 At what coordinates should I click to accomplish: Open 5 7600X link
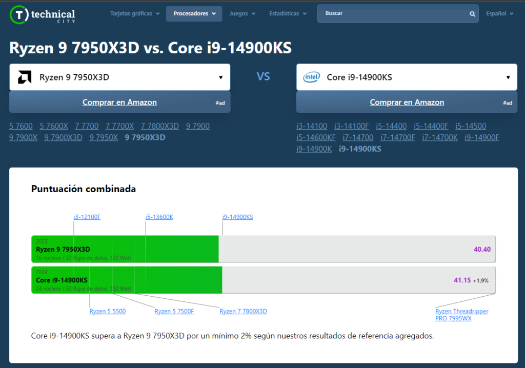(53, 126)
